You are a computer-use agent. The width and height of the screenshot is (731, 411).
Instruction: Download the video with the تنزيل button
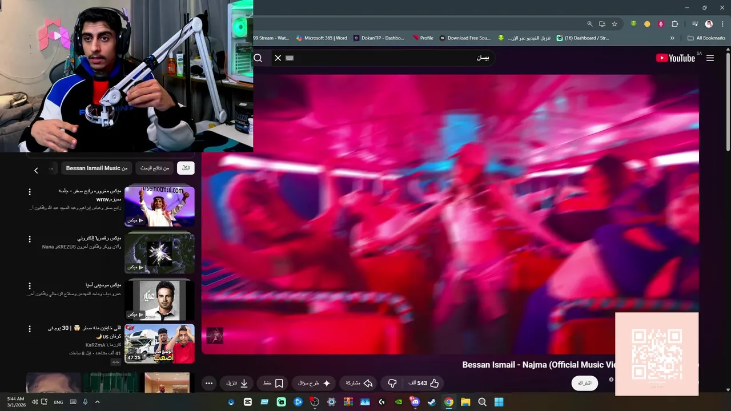coord(237,383)
